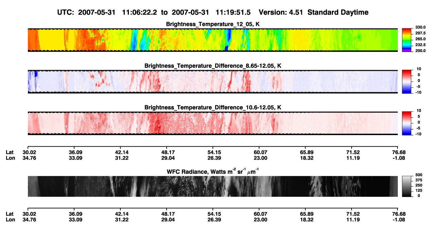Click the end time 11:19:51.5 in the header

[x=233, y=12]
